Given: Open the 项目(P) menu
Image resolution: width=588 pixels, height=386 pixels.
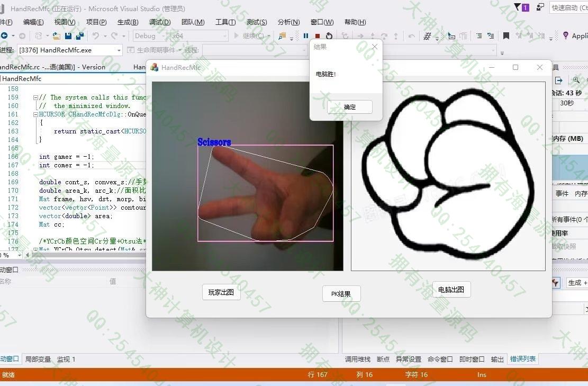Looking at the screenshot, I should point(96,22).
